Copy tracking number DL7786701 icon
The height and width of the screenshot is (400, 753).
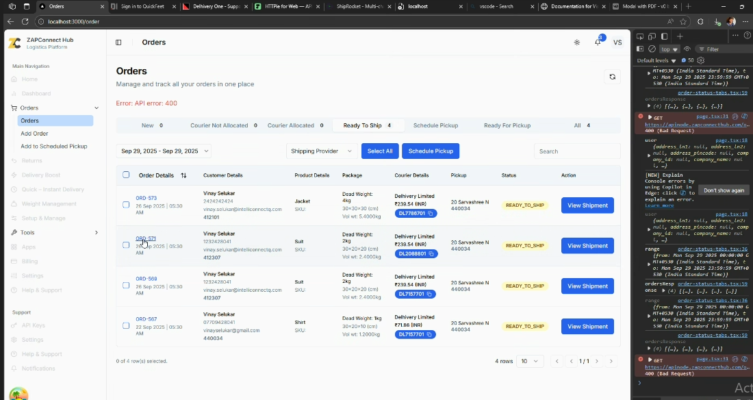click(x=431, y=214)
